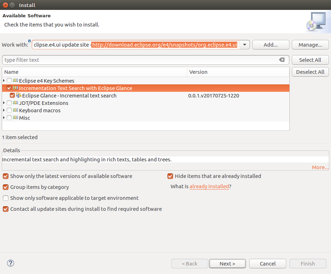Select the Eclipse e4 Key Schemes row text
Viewport: 331px width, 274px height.
(47, 81)
